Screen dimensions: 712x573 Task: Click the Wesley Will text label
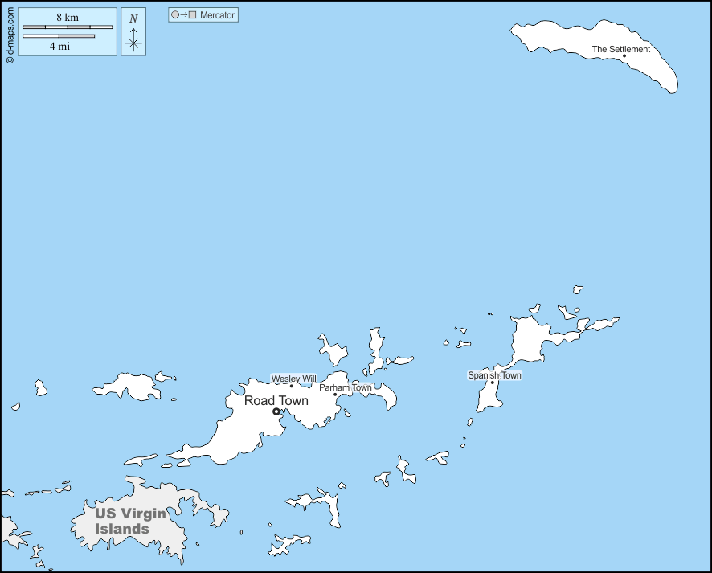(x=293, y=379)
